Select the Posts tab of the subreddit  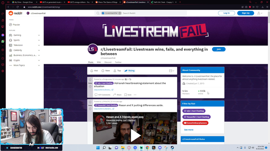click(x=91, y=62)
